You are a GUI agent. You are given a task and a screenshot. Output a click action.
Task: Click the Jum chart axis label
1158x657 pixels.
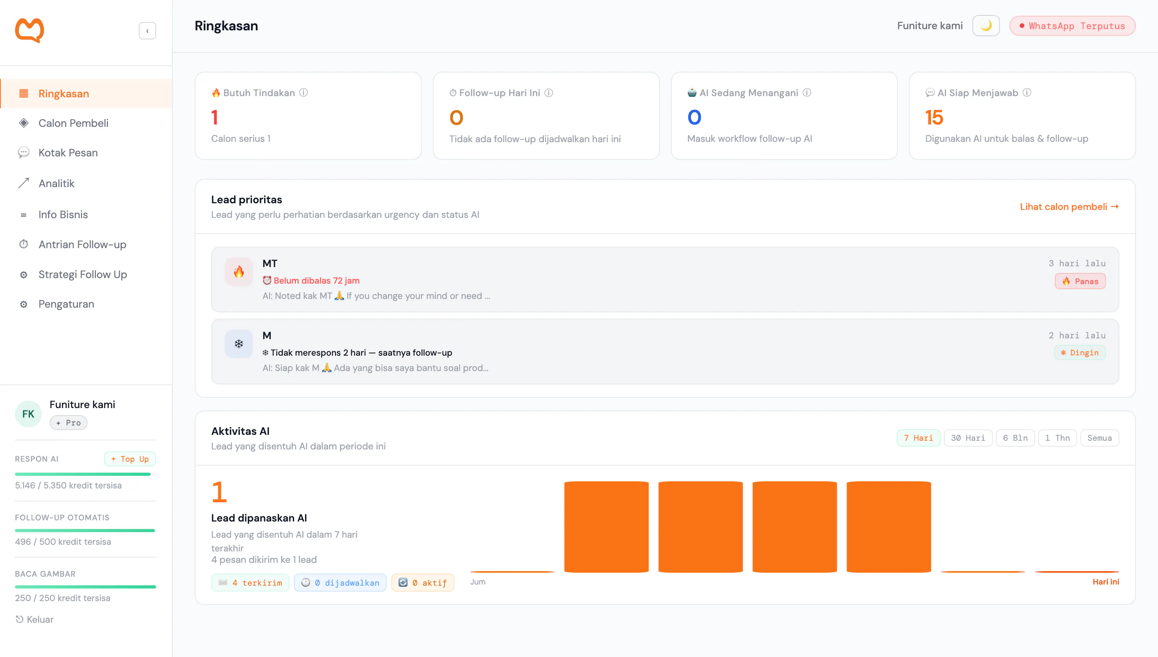click(478, 582)
